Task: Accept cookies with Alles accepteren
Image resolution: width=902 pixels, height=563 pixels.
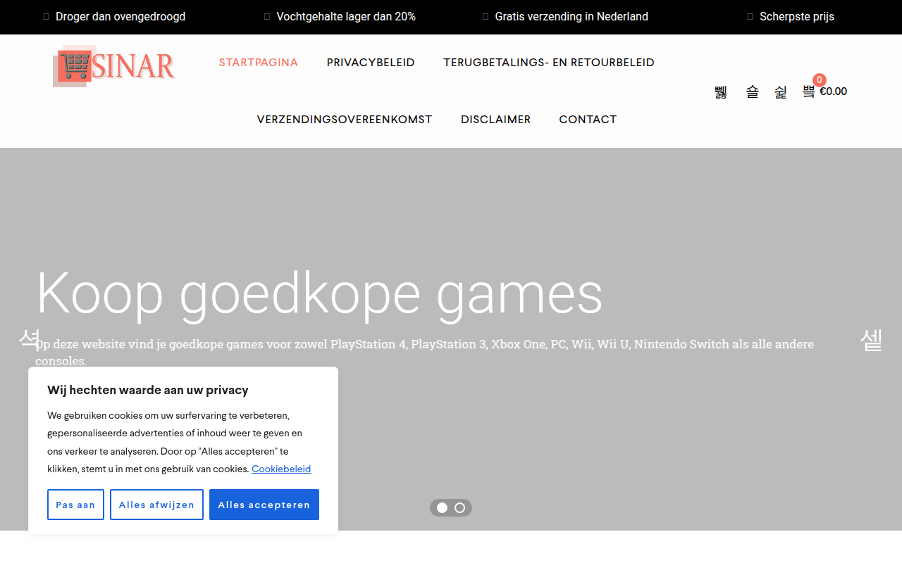Action: point(264,505)
